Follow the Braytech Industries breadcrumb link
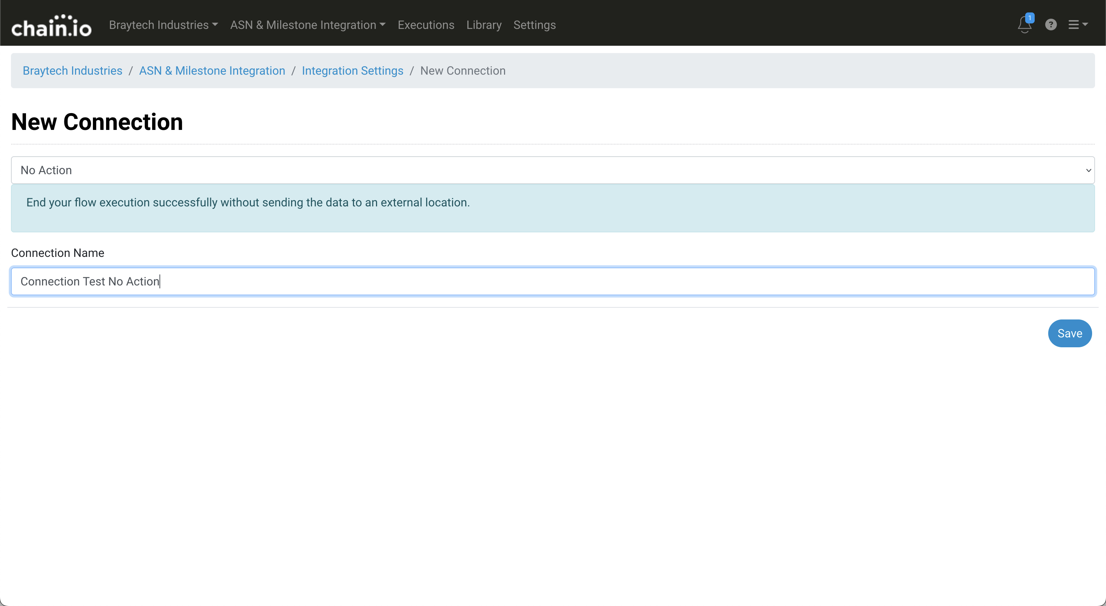 click(72, 70)
